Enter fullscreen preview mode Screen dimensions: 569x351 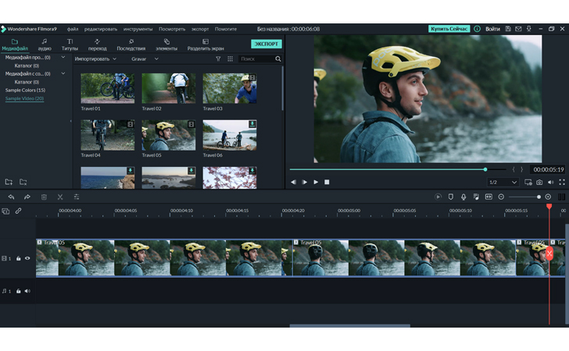click(x=562, y=183)
